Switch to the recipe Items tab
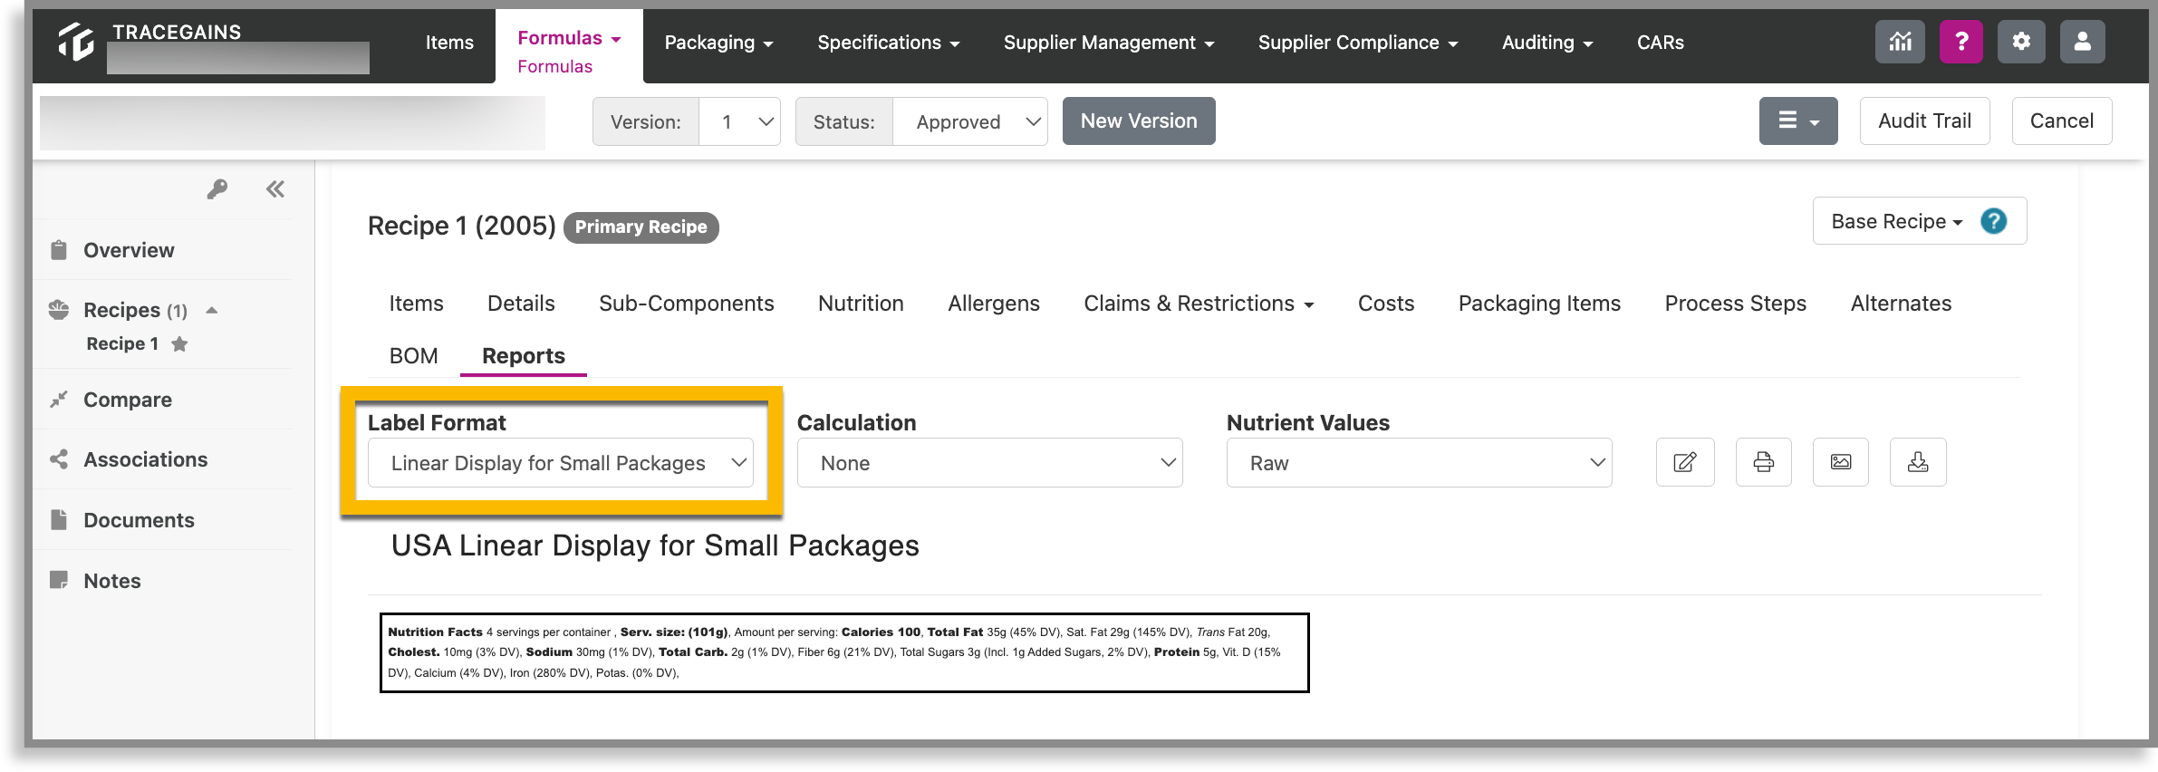 (x=416, y=304)
